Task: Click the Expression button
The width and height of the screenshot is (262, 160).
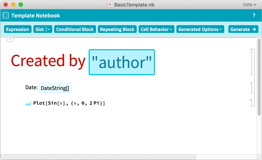Action: pos(17,29)
